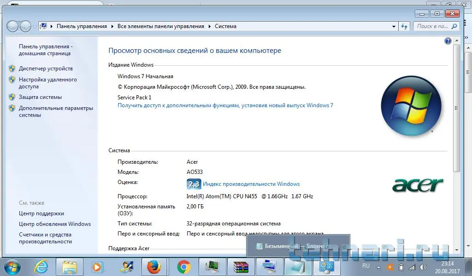Expand address bar history dropdown arrow
The image size is (472, 276).
point(394,26)
